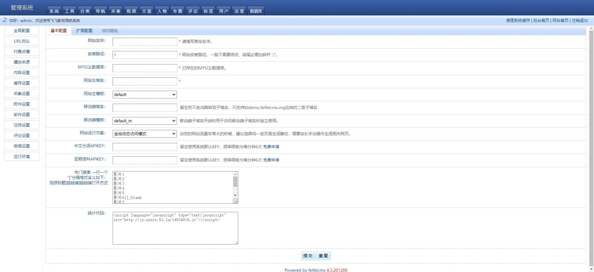Open the 人物 top menu
594x272 pixels.
click(x=163, y=11)
